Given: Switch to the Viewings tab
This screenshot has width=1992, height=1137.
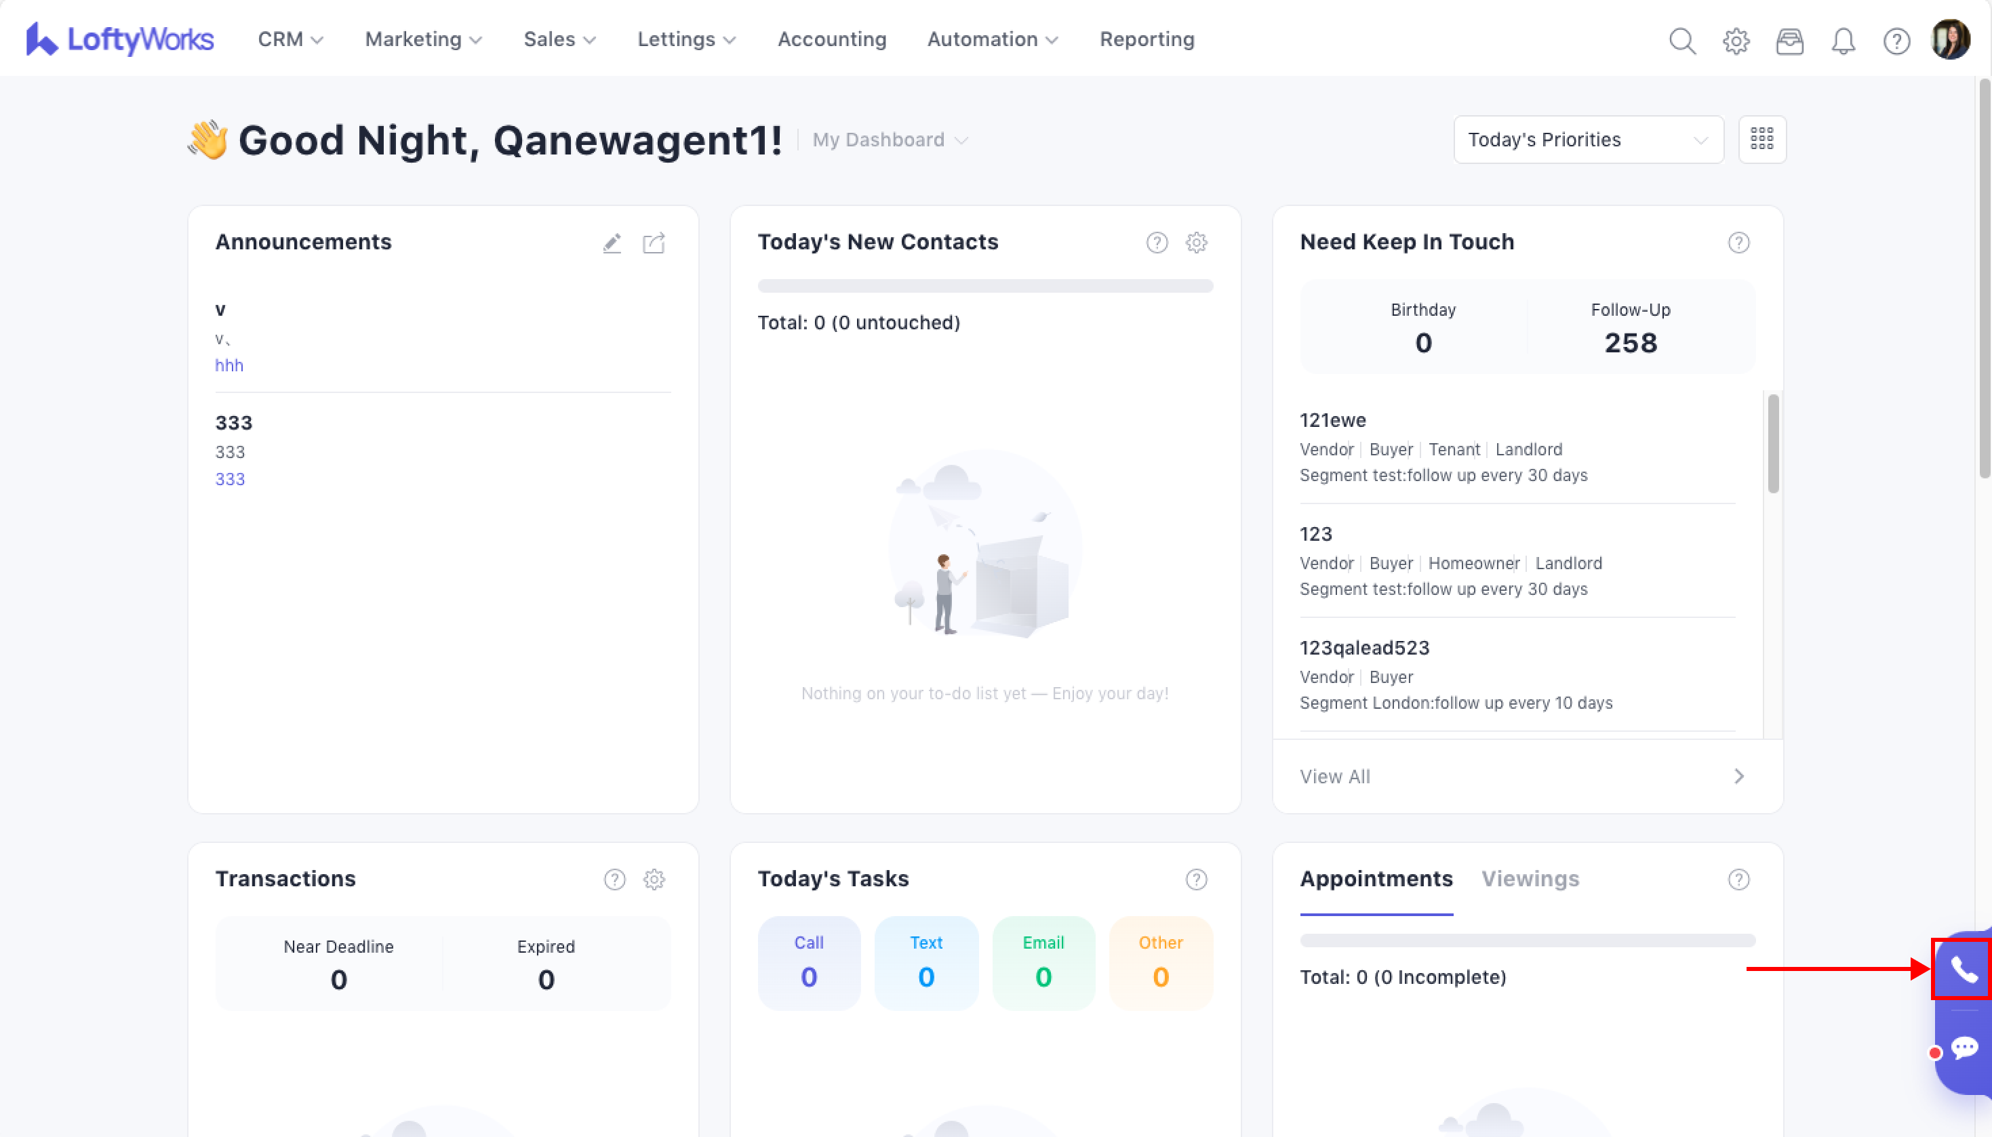Looking at the screenshot, I should (1530, 879).
